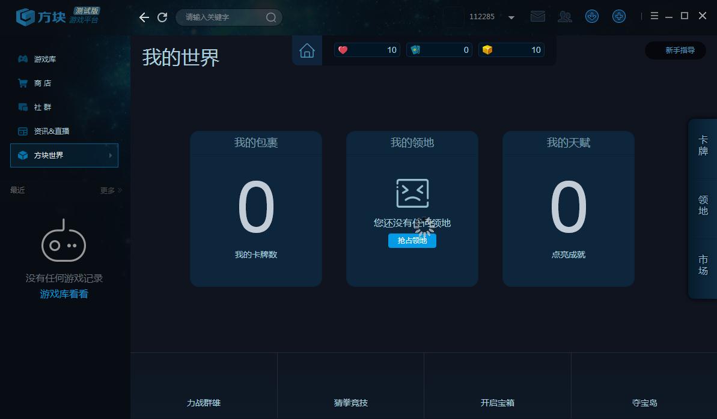Click the 新手指导 button
717x419 pixels.
click(679, 50)
